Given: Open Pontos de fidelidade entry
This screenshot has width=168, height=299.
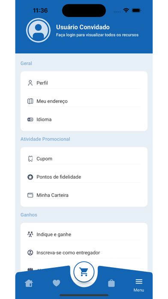Looking at the screenshot, I should (84, 177).
